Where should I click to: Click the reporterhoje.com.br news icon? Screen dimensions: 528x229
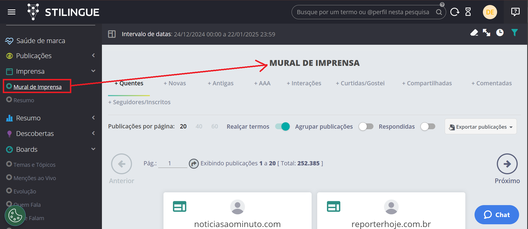pos(334,206)
